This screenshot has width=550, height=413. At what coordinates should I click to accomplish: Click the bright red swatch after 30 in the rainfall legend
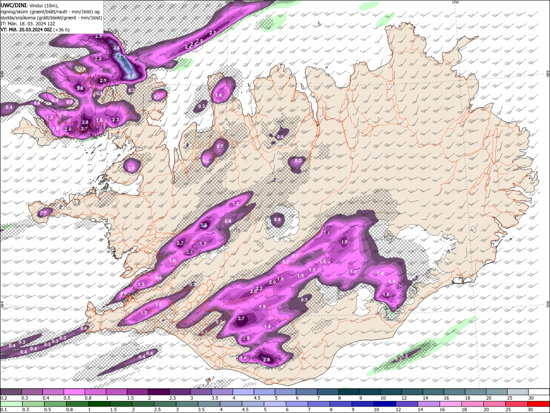538,404
